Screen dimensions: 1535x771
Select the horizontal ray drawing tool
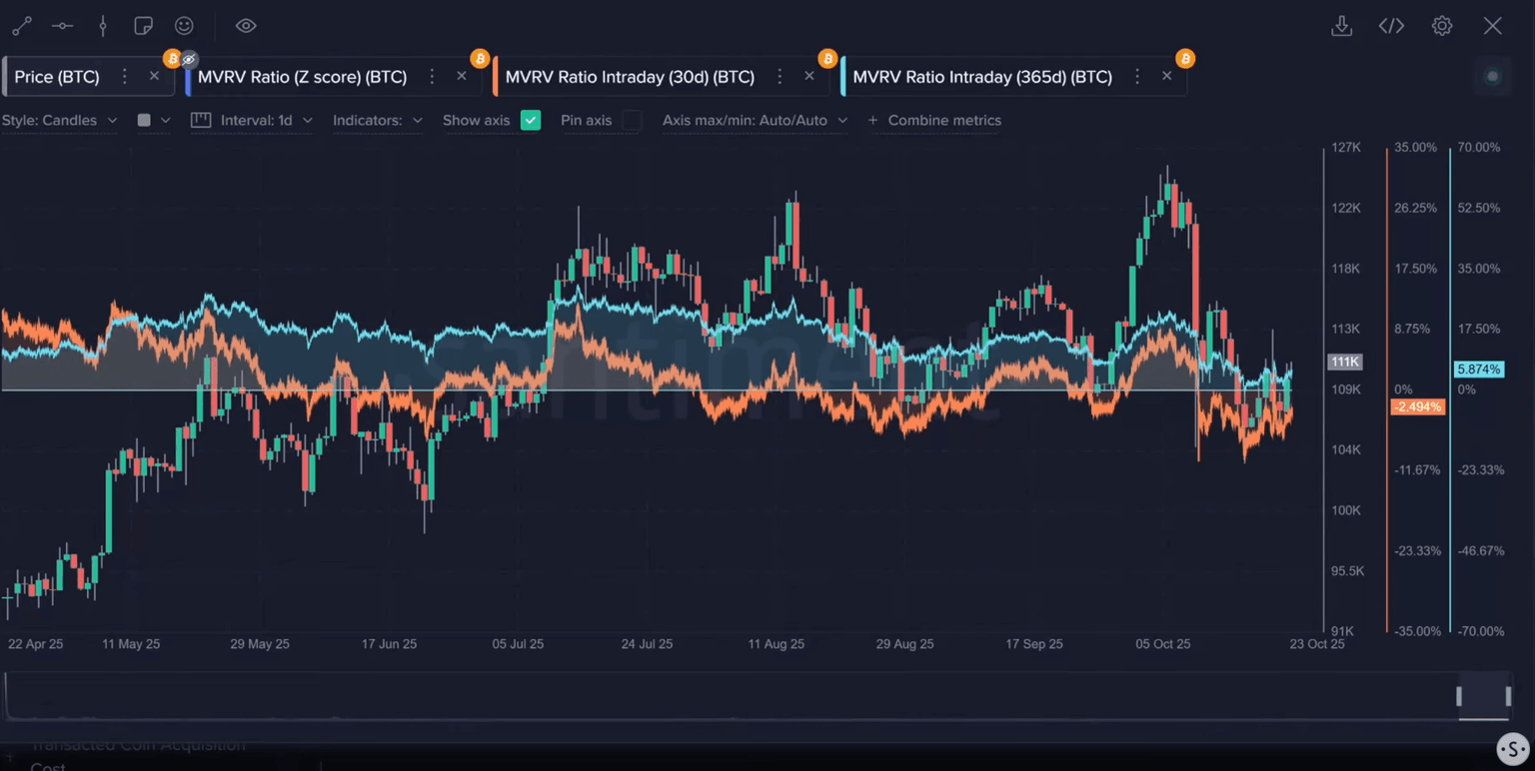point(62,26)
